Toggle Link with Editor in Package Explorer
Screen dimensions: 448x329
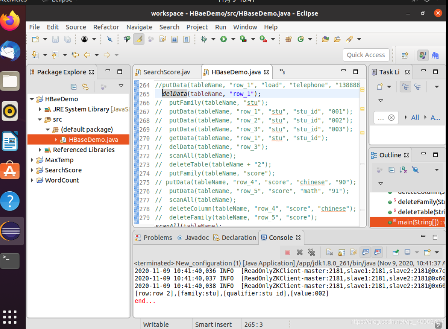[x=85, y=87]
